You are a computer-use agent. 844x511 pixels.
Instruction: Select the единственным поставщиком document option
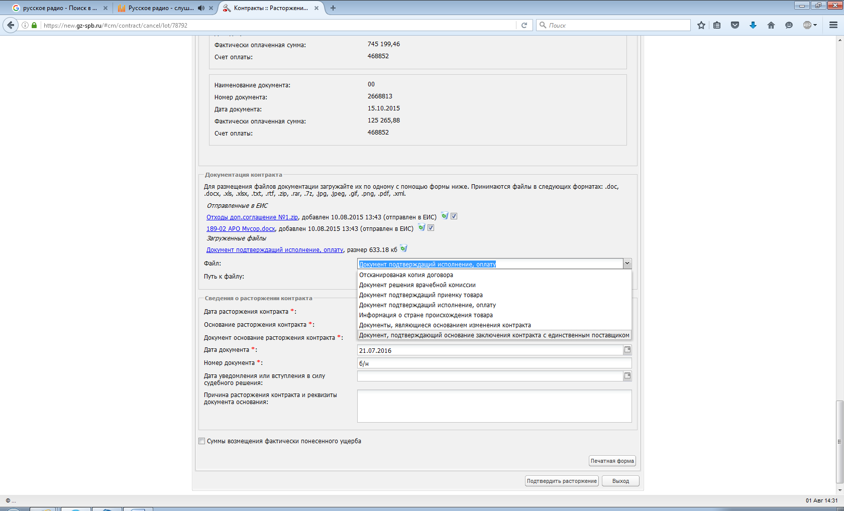point(494,335)
